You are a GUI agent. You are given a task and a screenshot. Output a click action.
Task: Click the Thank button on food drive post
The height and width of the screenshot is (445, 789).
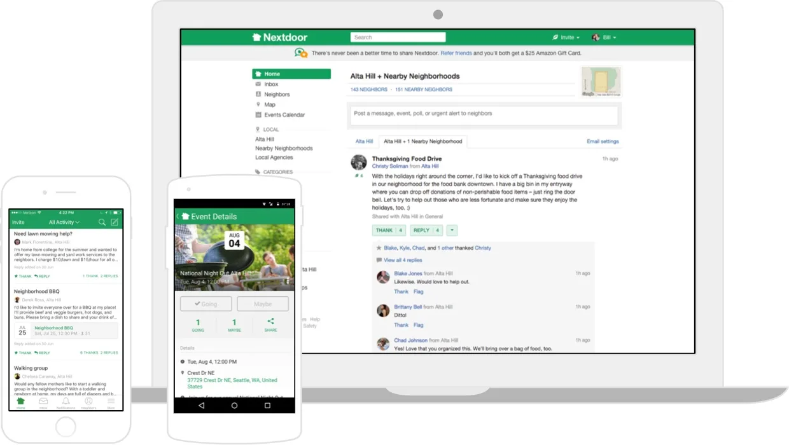[x=389, y=230]
